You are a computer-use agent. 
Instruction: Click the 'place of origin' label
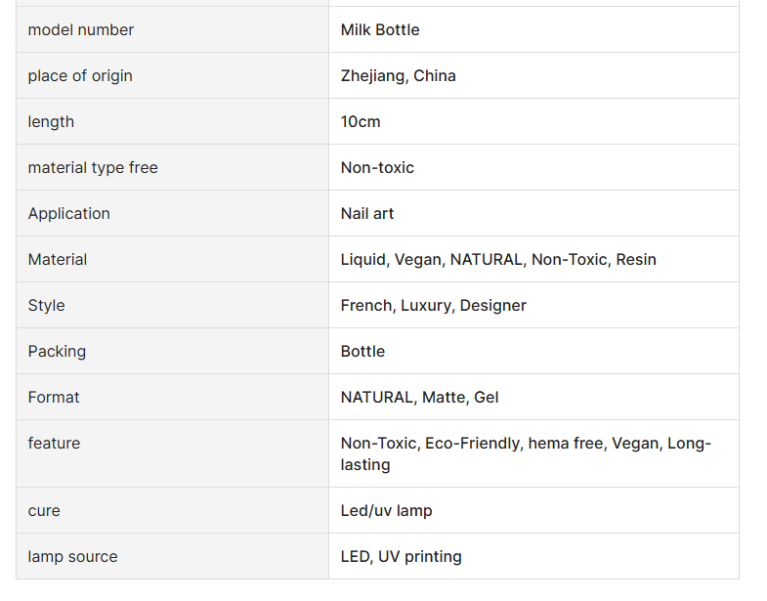(80, 76)
